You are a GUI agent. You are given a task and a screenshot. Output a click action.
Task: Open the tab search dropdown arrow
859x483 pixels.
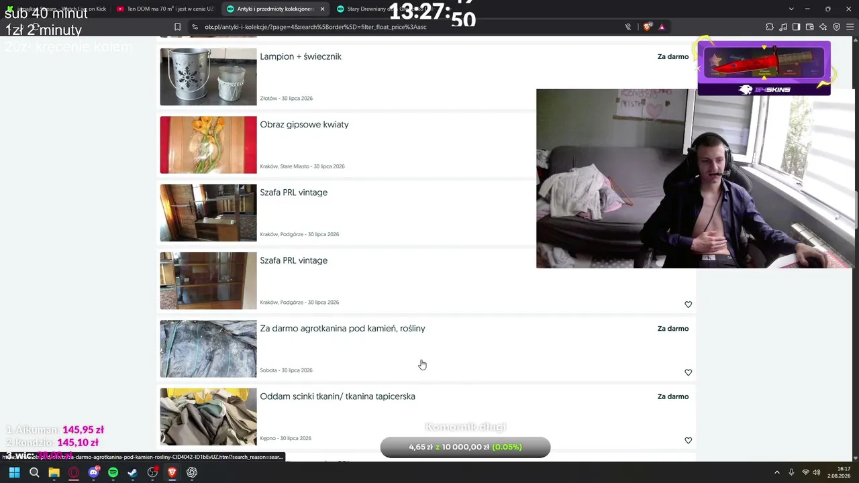(x=791, y=9)
